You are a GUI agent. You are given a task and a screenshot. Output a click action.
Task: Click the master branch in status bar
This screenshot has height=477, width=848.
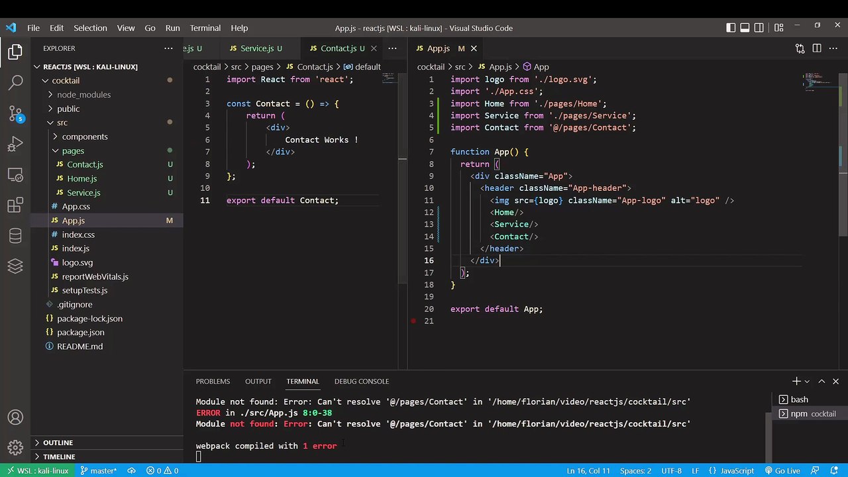coord(99,470)
